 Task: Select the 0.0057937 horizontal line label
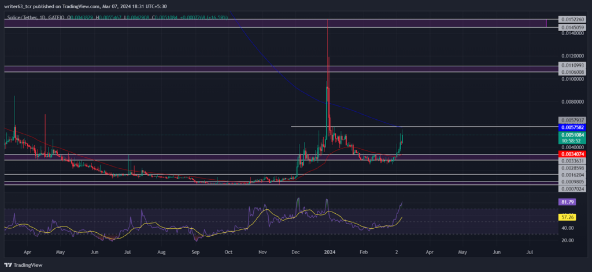point(572,120)
